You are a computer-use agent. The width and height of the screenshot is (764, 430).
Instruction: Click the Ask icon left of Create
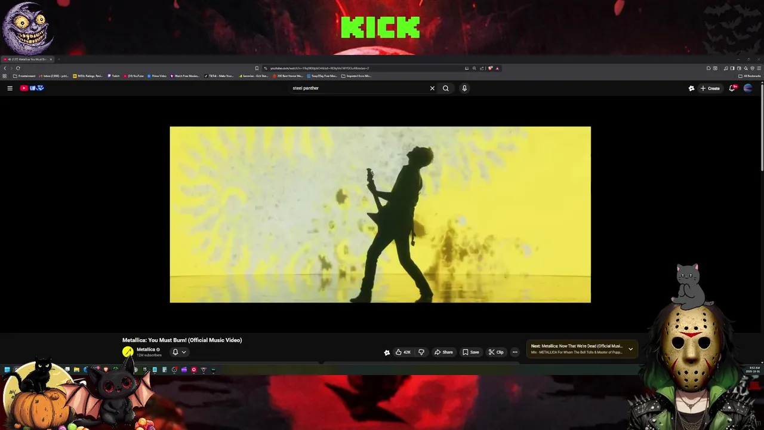click(x=691, y=88)
